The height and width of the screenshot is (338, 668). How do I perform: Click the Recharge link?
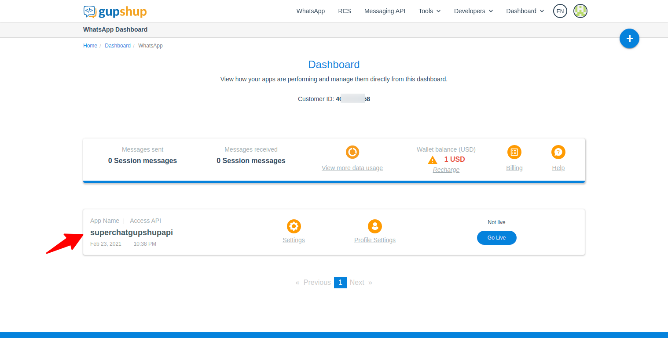coord(446,170)
